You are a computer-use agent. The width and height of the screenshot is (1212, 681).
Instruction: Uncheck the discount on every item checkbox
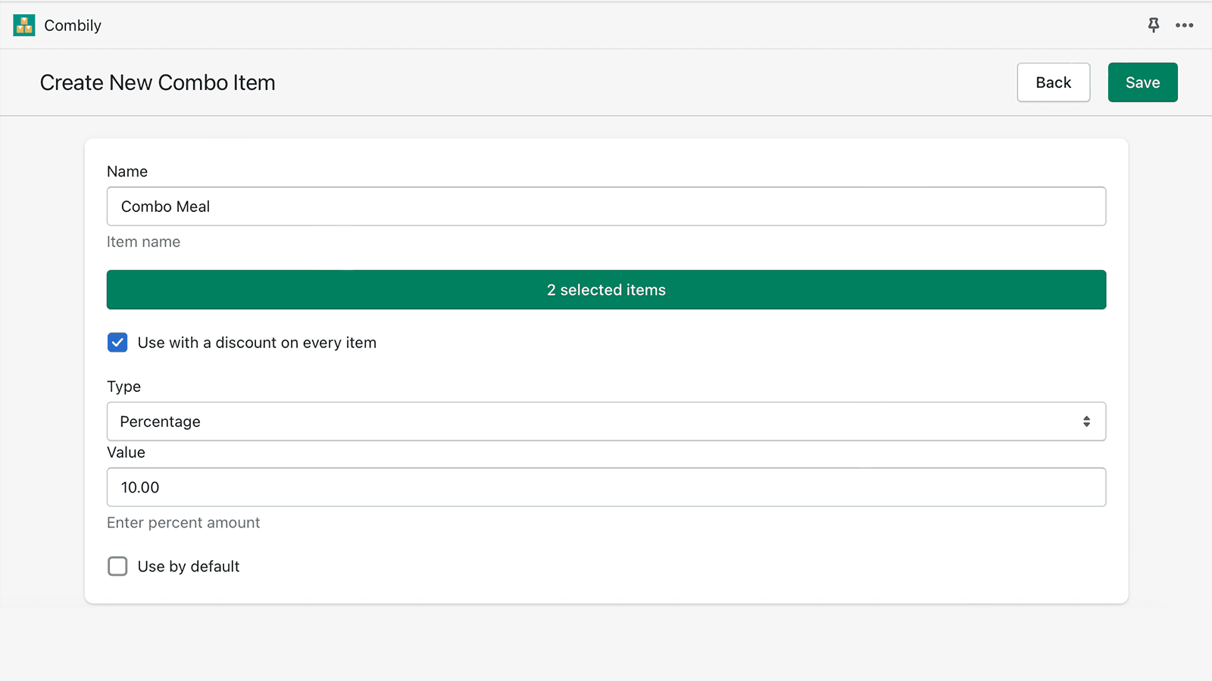[x=117, y=343]
